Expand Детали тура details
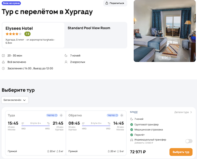 (x=183, y=112)
